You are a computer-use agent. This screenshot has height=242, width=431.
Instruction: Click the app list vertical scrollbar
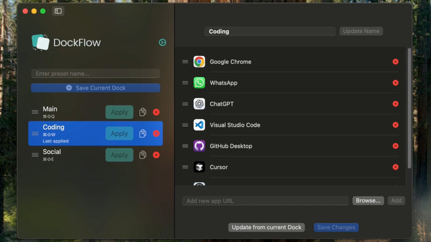pos(409,108)
